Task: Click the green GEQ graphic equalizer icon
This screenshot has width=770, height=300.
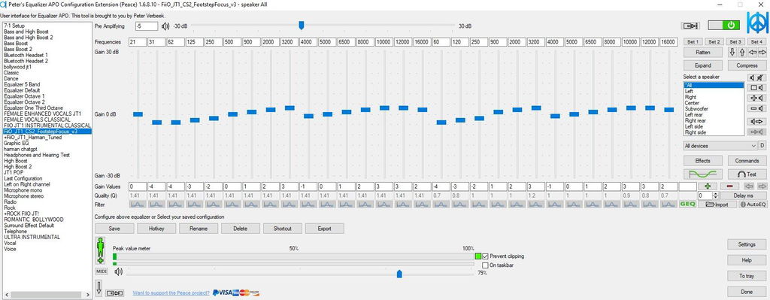Action: point(687,204)
